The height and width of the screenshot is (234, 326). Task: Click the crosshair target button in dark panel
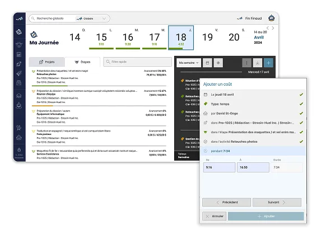(218, 63)
